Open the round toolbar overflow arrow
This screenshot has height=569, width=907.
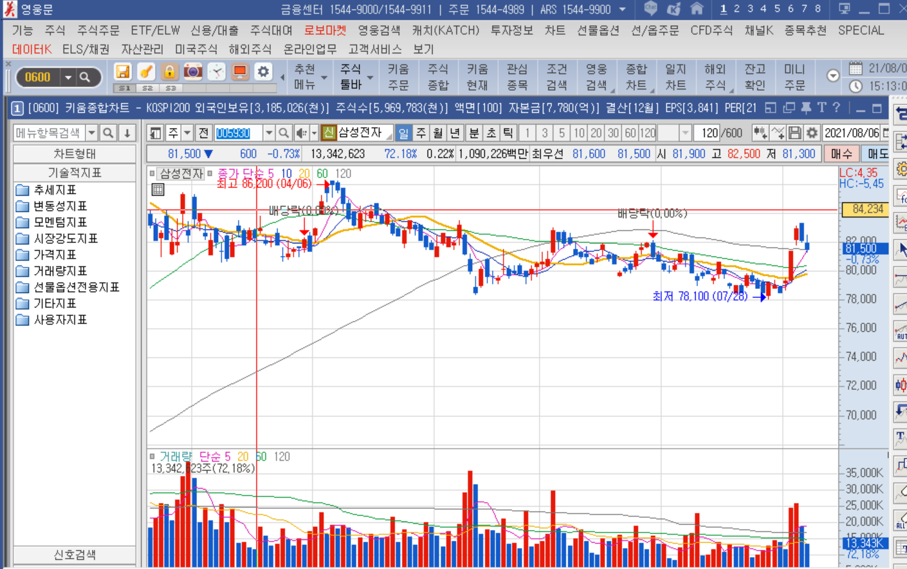click(x=833, y=76)
